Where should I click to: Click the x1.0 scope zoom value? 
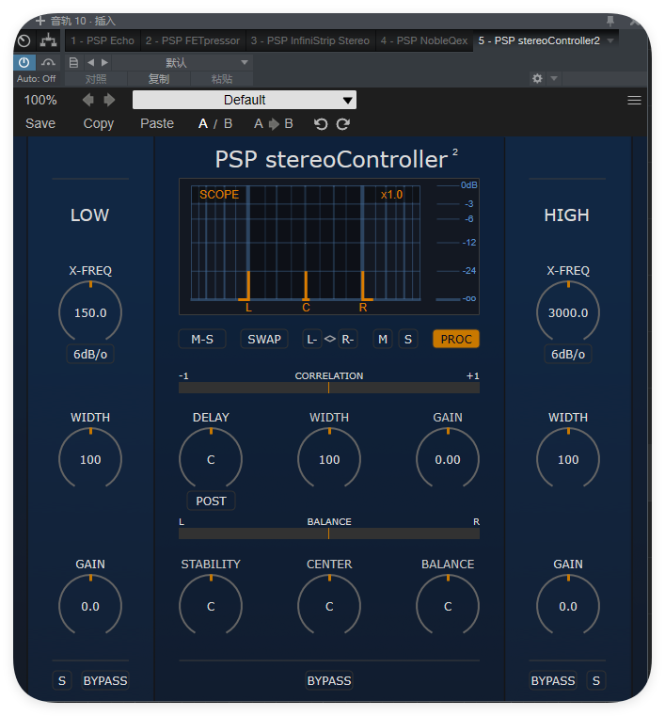[x=391, y=195]
